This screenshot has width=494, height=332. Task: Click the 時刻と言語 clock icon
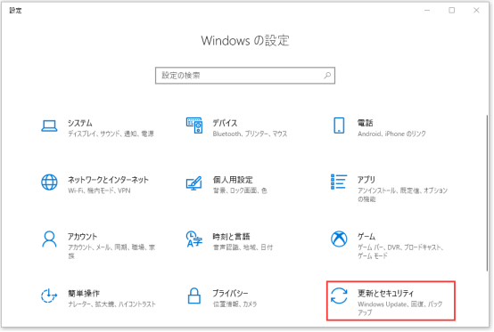[194, 239]
